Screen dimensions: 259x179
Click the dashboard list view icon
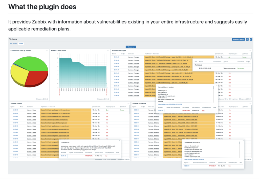247,39
